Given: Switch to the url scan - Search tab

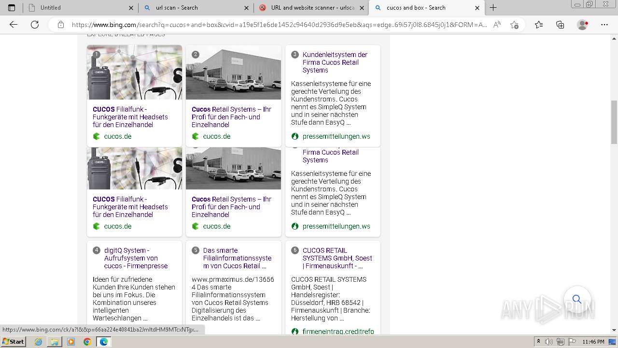Looking at the screenshot, I should click(196, 8).
